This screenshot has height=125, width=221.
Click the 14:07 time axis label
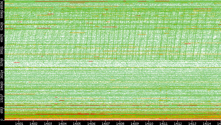(x=106, y=123)
